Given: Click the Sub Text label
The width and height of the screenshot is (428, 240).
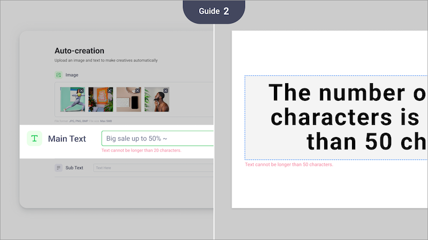Looking at the screenshot, I should point(74,168).
